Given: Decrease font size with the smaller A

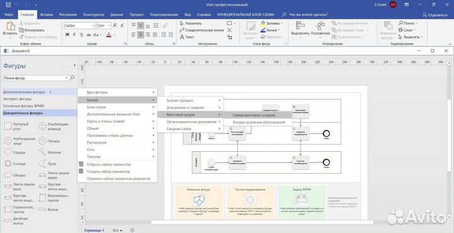Looking at the screenshot, I should click(x=122, y=25).
